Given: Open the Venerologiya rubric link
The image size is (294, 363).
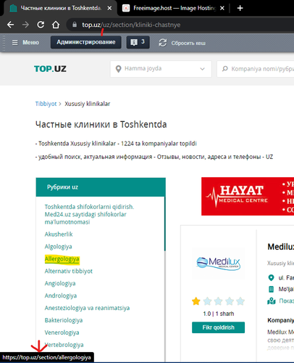Looking at the screenshot, I should pyautogui.click(x=62, y=333).
